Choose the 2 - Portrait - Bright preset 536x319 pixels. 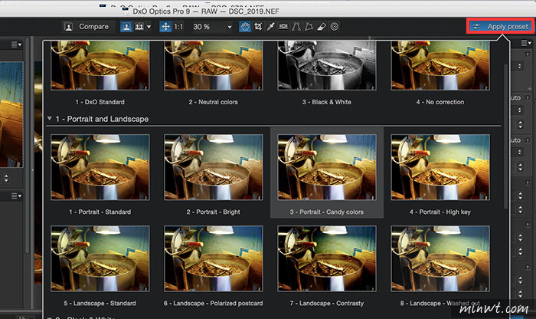pos(214,167)
